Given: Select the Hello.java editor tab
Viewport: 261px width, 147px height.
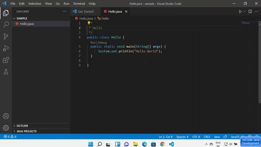Looking at the screenshot, I should pyautogui.click(x=115, y=11).
